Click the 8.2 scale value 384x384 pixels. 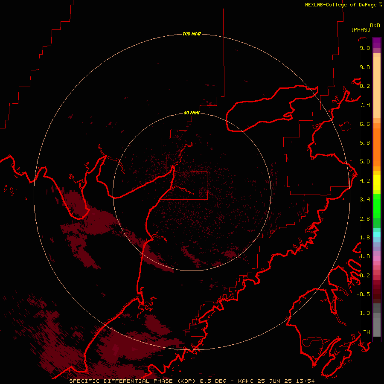(365, 86)
